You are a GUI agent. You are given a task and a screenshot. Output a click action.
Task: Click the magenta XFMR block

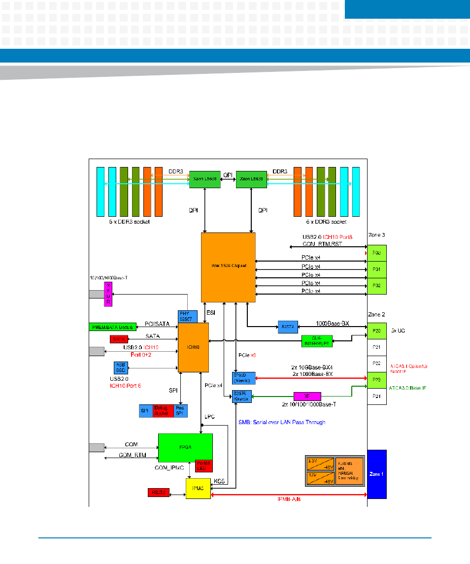(108, 294)
